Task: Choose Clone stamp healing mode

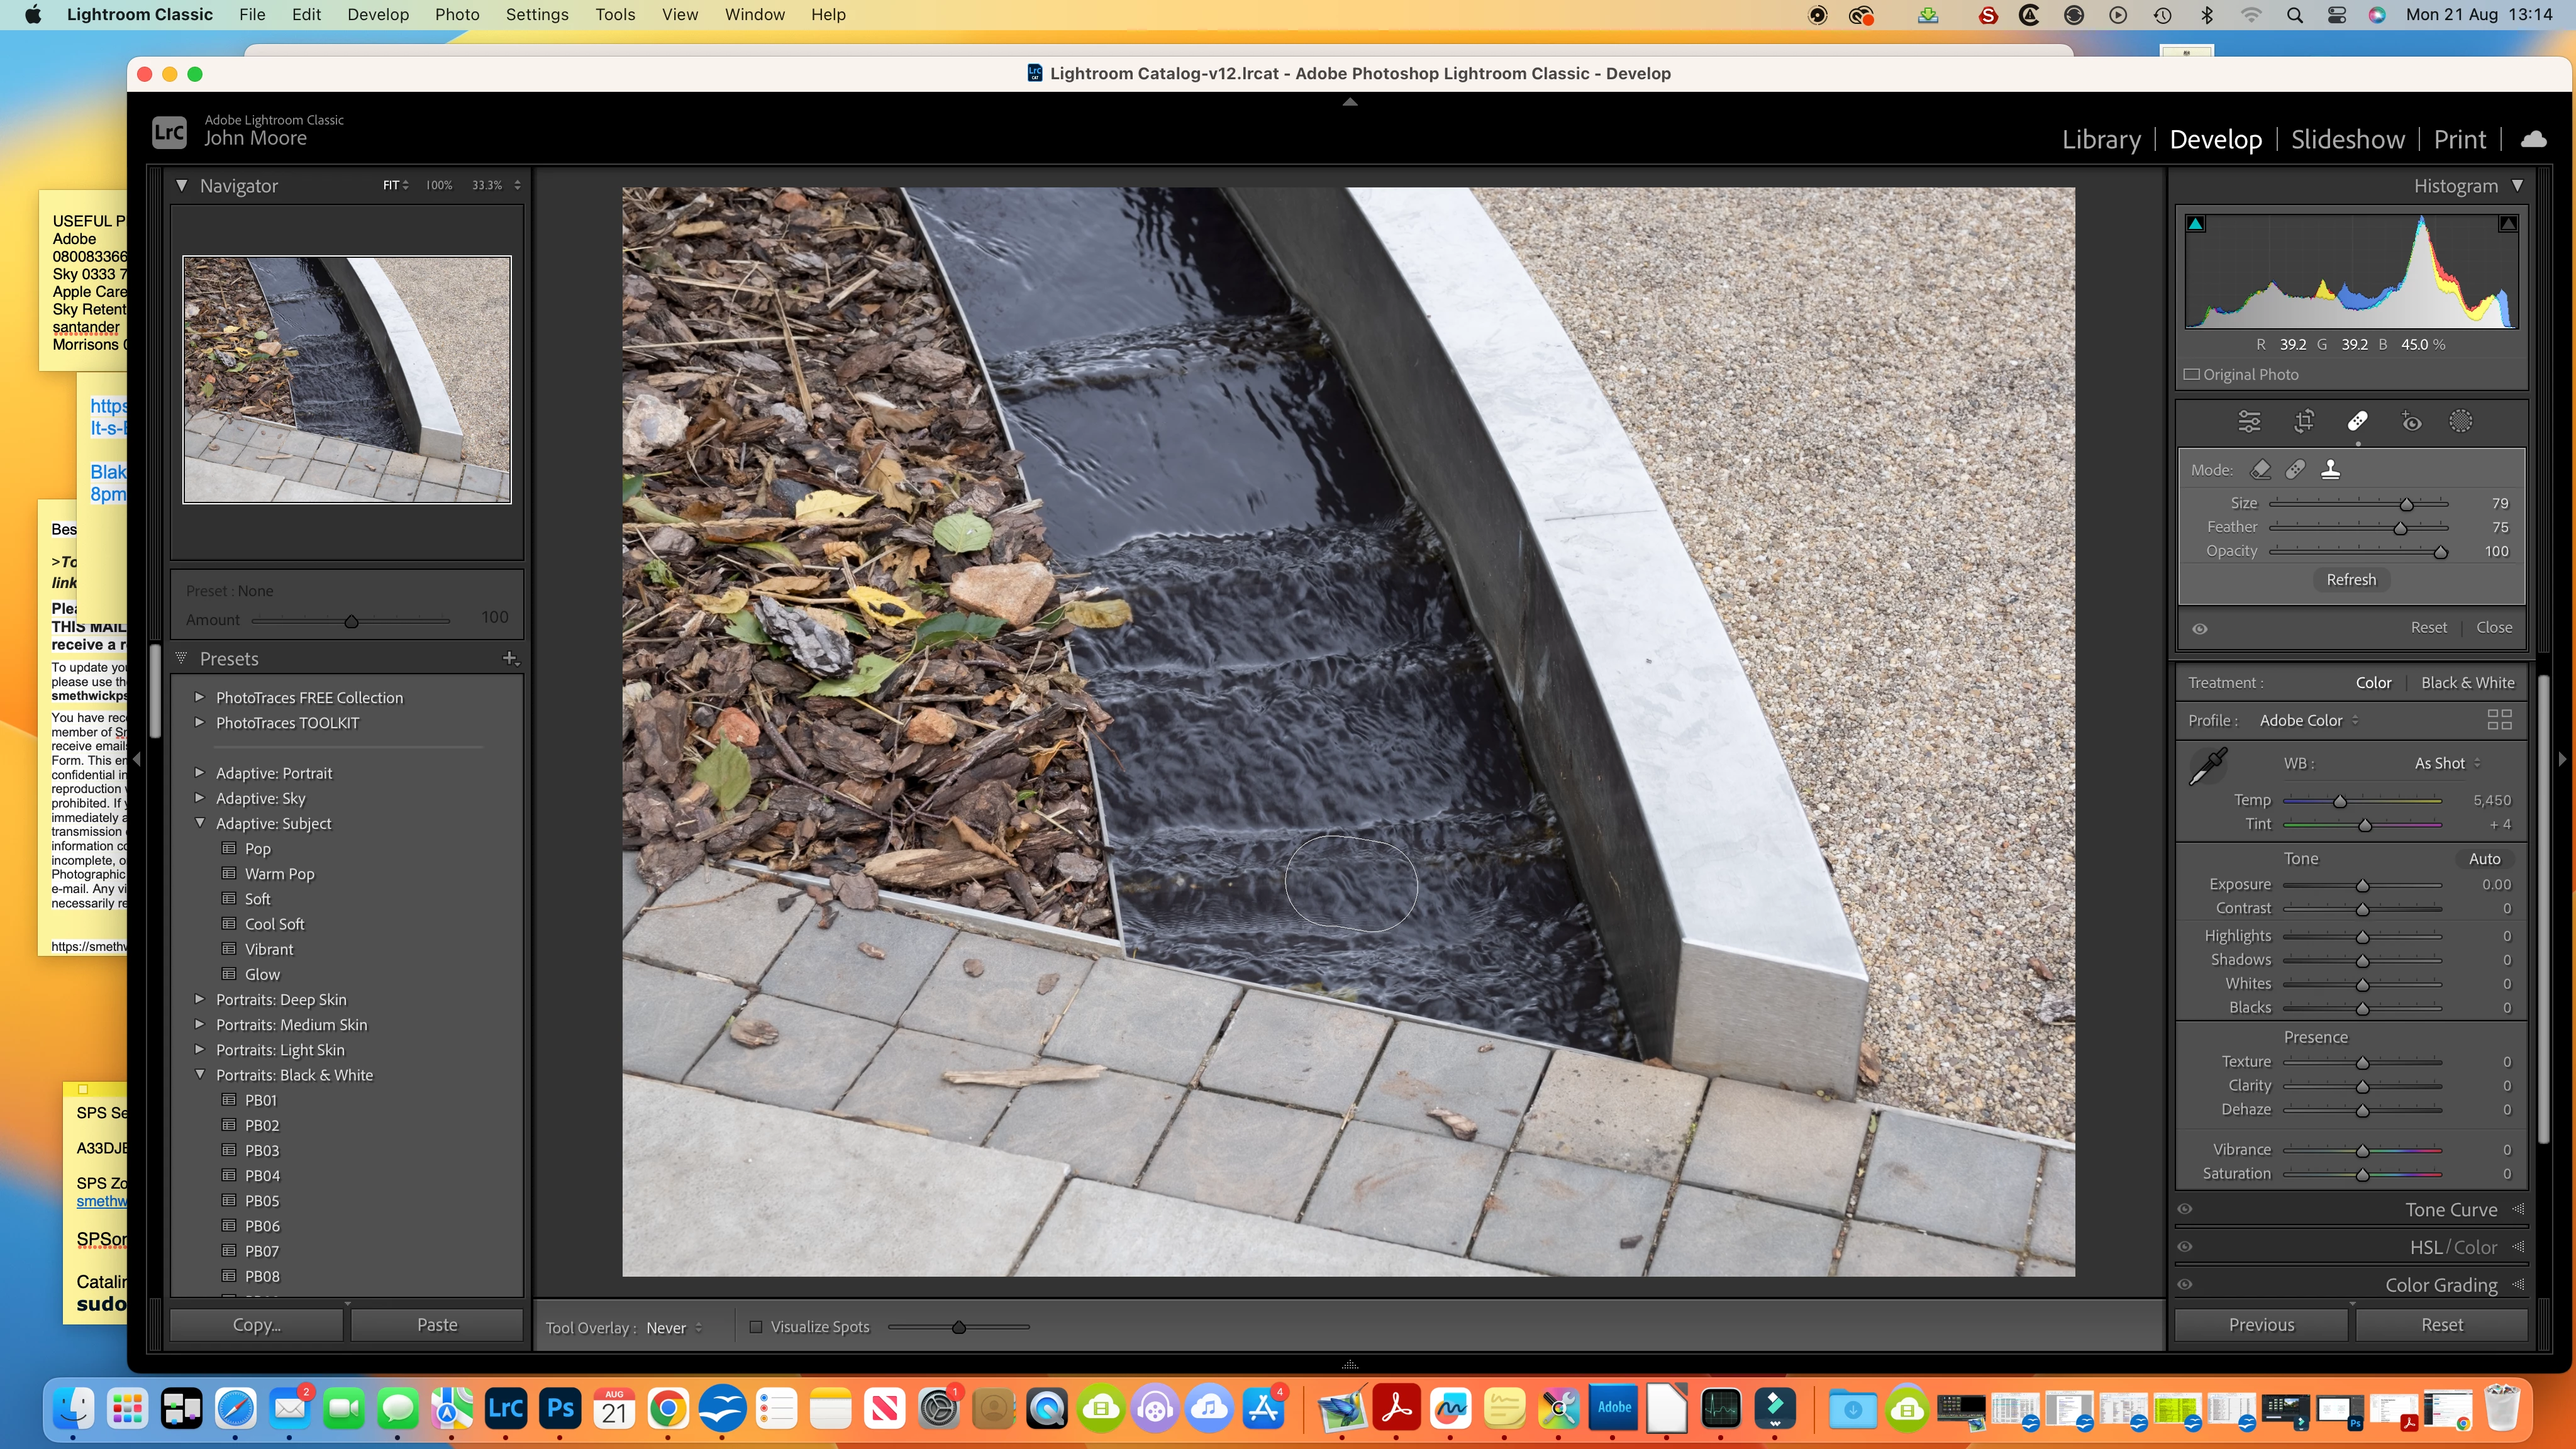Action: coord(2330,470)
